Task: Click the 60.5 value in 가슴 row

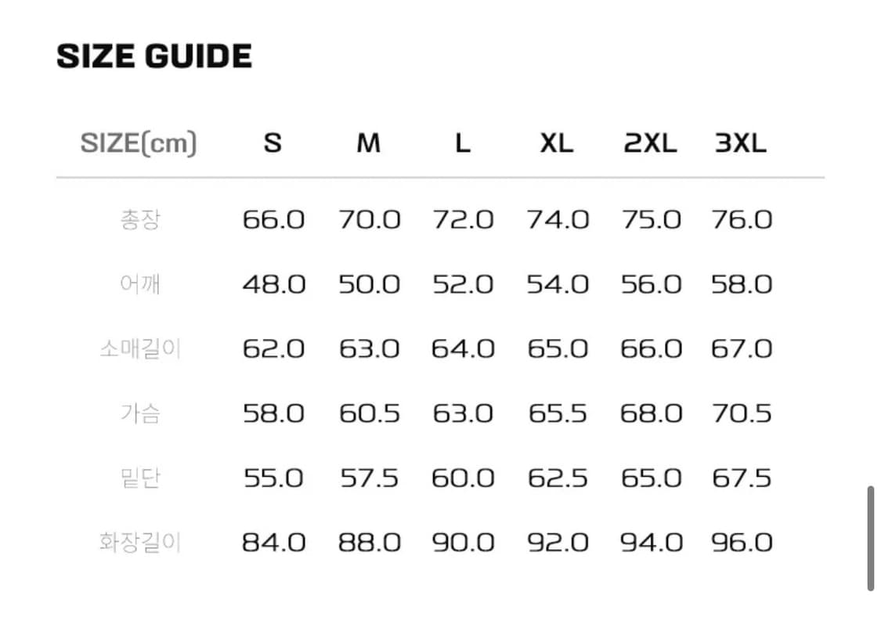Action: click(369, 413)
